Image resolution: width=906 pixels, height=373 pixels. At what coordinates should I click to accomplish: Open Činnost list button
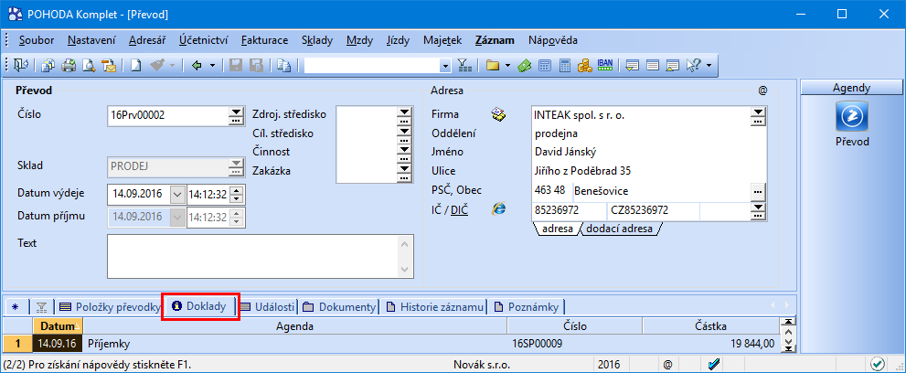(x=404, y=152)
